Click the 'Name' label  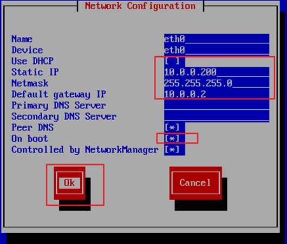pyautogui.click(x=22, y=39)
